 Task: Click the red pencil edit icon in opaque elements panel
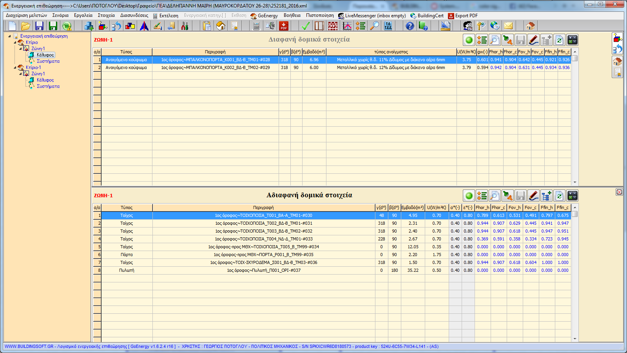[x=533, y=196]
